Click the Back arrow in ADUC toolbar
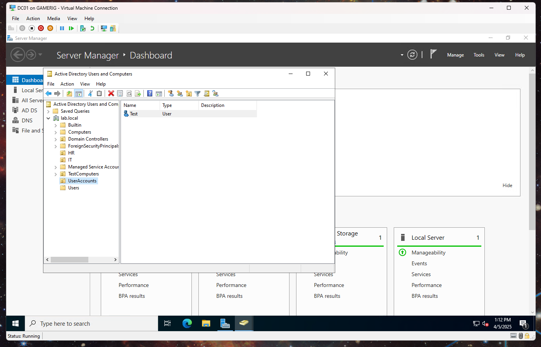 click(48, 93)
